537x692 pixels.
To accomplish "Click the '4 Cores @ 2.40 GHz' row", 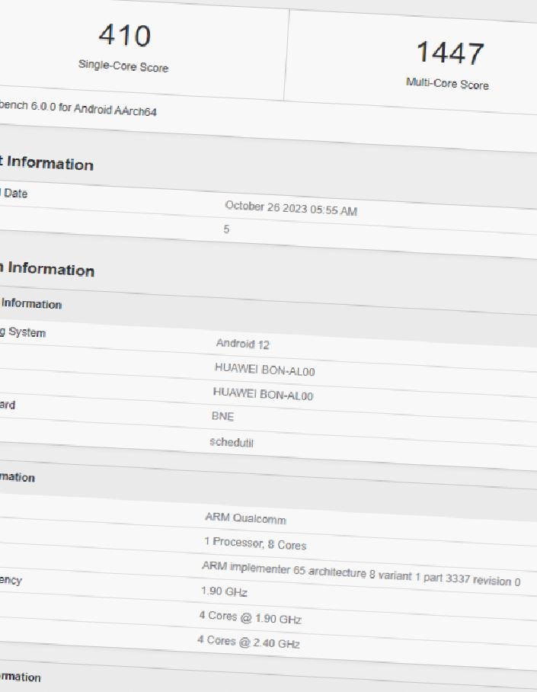I will (249, 642).
